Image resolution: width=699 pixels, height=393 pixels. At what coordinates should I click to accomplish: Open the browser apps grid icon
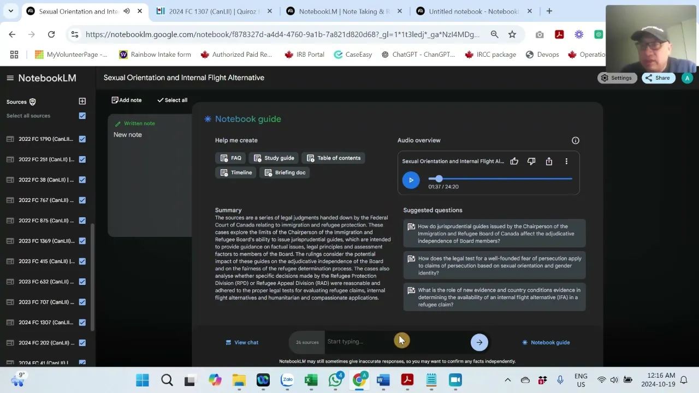pyautogui.click(x=14, y=55)
